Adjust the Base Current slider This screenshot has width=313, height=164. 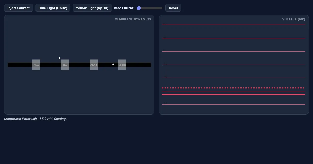click(150, 8)
